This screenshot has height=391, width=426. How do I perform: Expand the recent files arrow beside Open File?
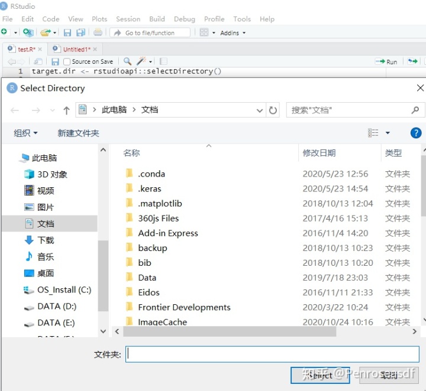point(54,33)
